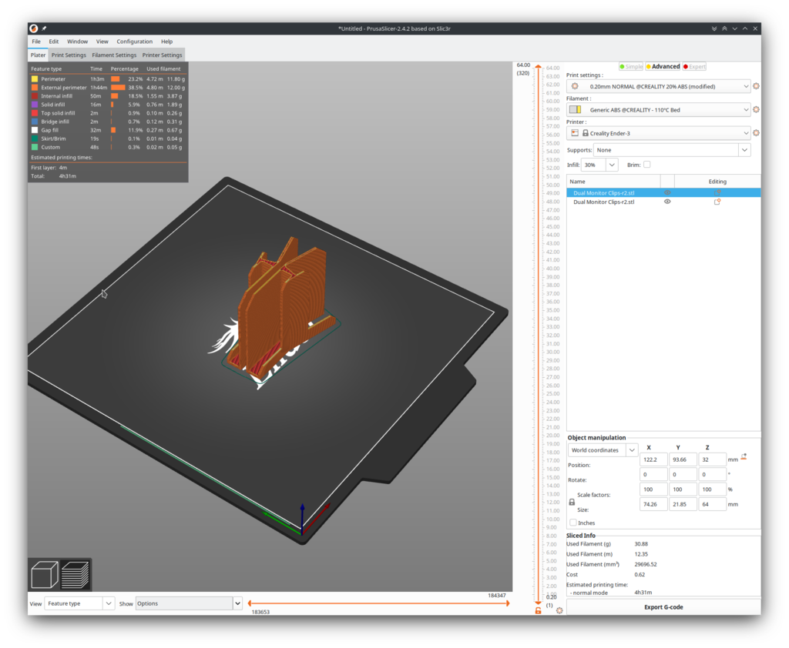Open the Configuration menu

[x=134, y=42]
